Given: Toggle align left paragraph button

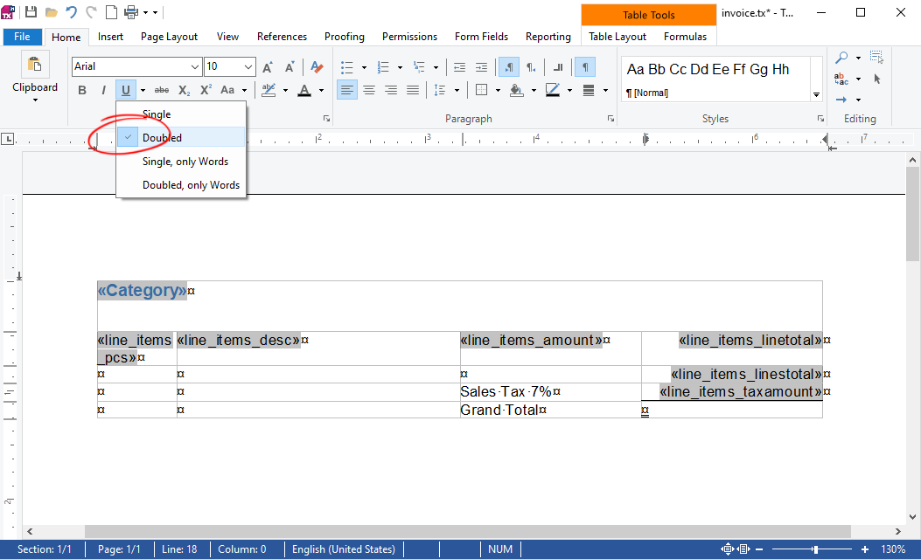Looking at the screenshot, I should click(347, 90).
